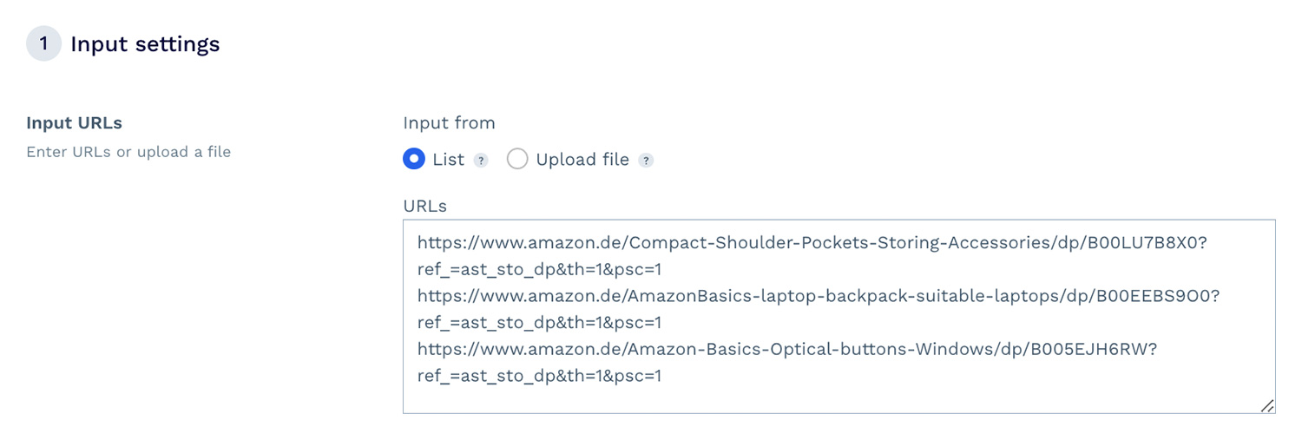1302x434 pixels.
Task: Click the URLs label above the text area
Action: point(424,206)
